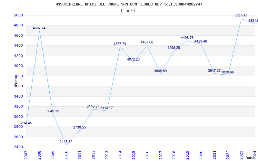
Task: Click the 3845.89 data label
Action: (160, 71)
